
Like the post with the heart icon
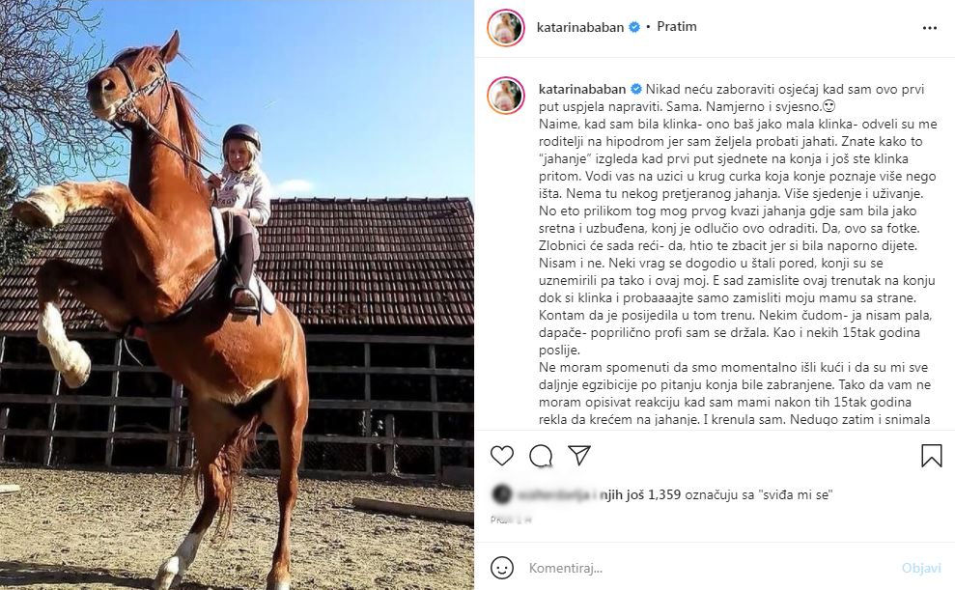502,456
